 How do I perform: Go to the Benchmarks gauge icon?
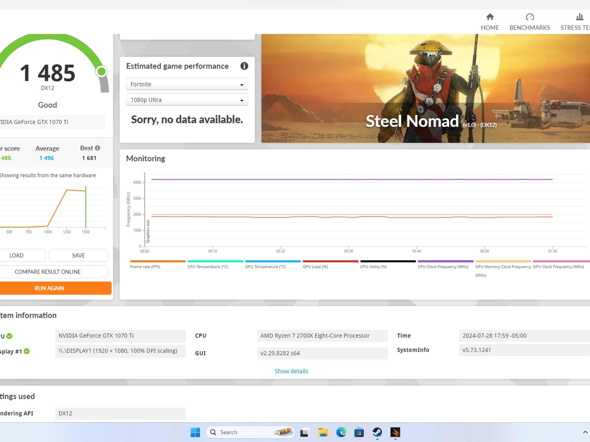click(x=530, y=17)
